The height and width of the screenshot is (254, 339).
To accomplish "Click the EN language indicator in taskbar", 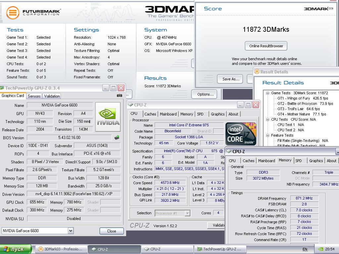I will [305, 249].
